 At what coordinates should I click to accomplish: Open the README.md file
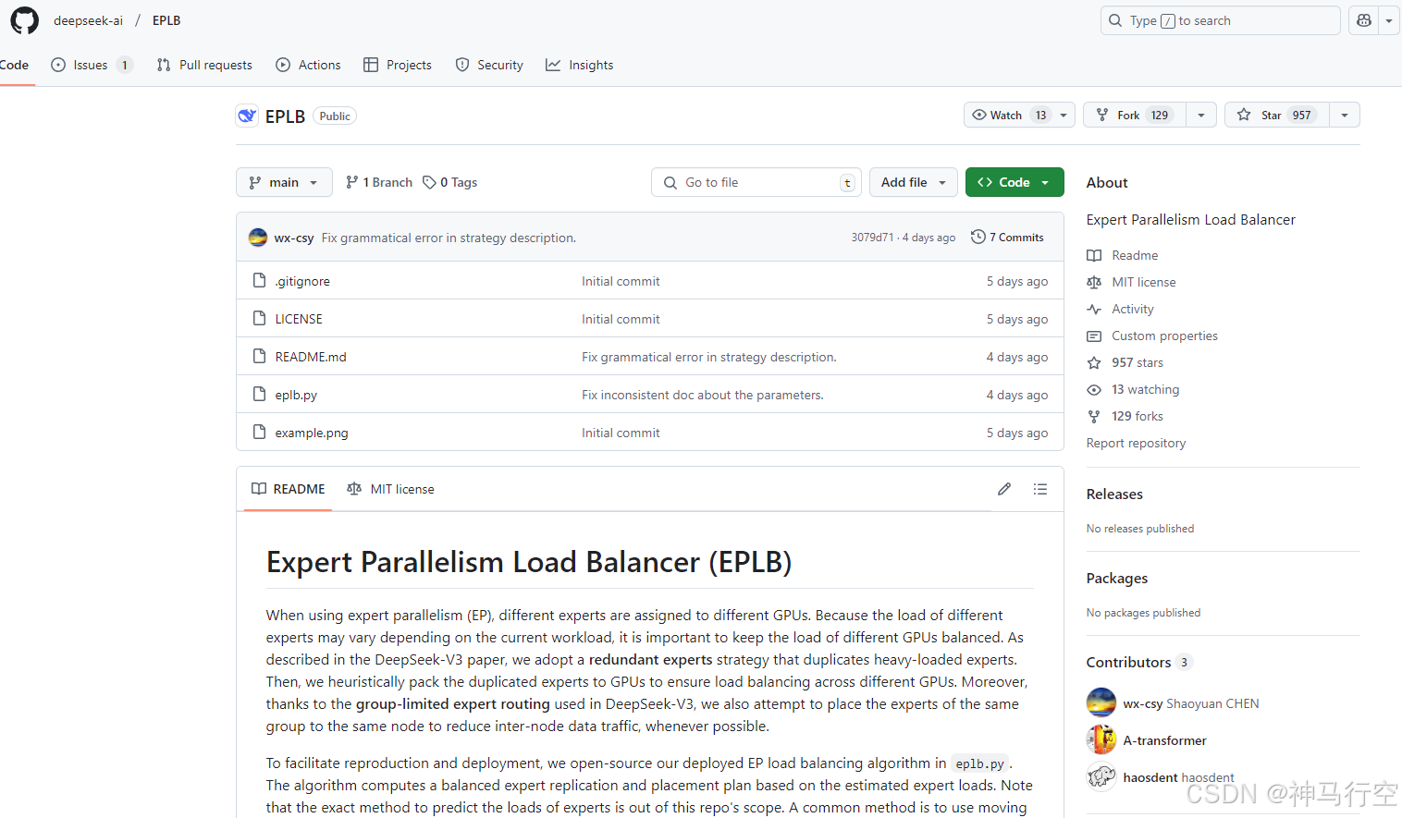pyautogui.click(x=311, y=357)
